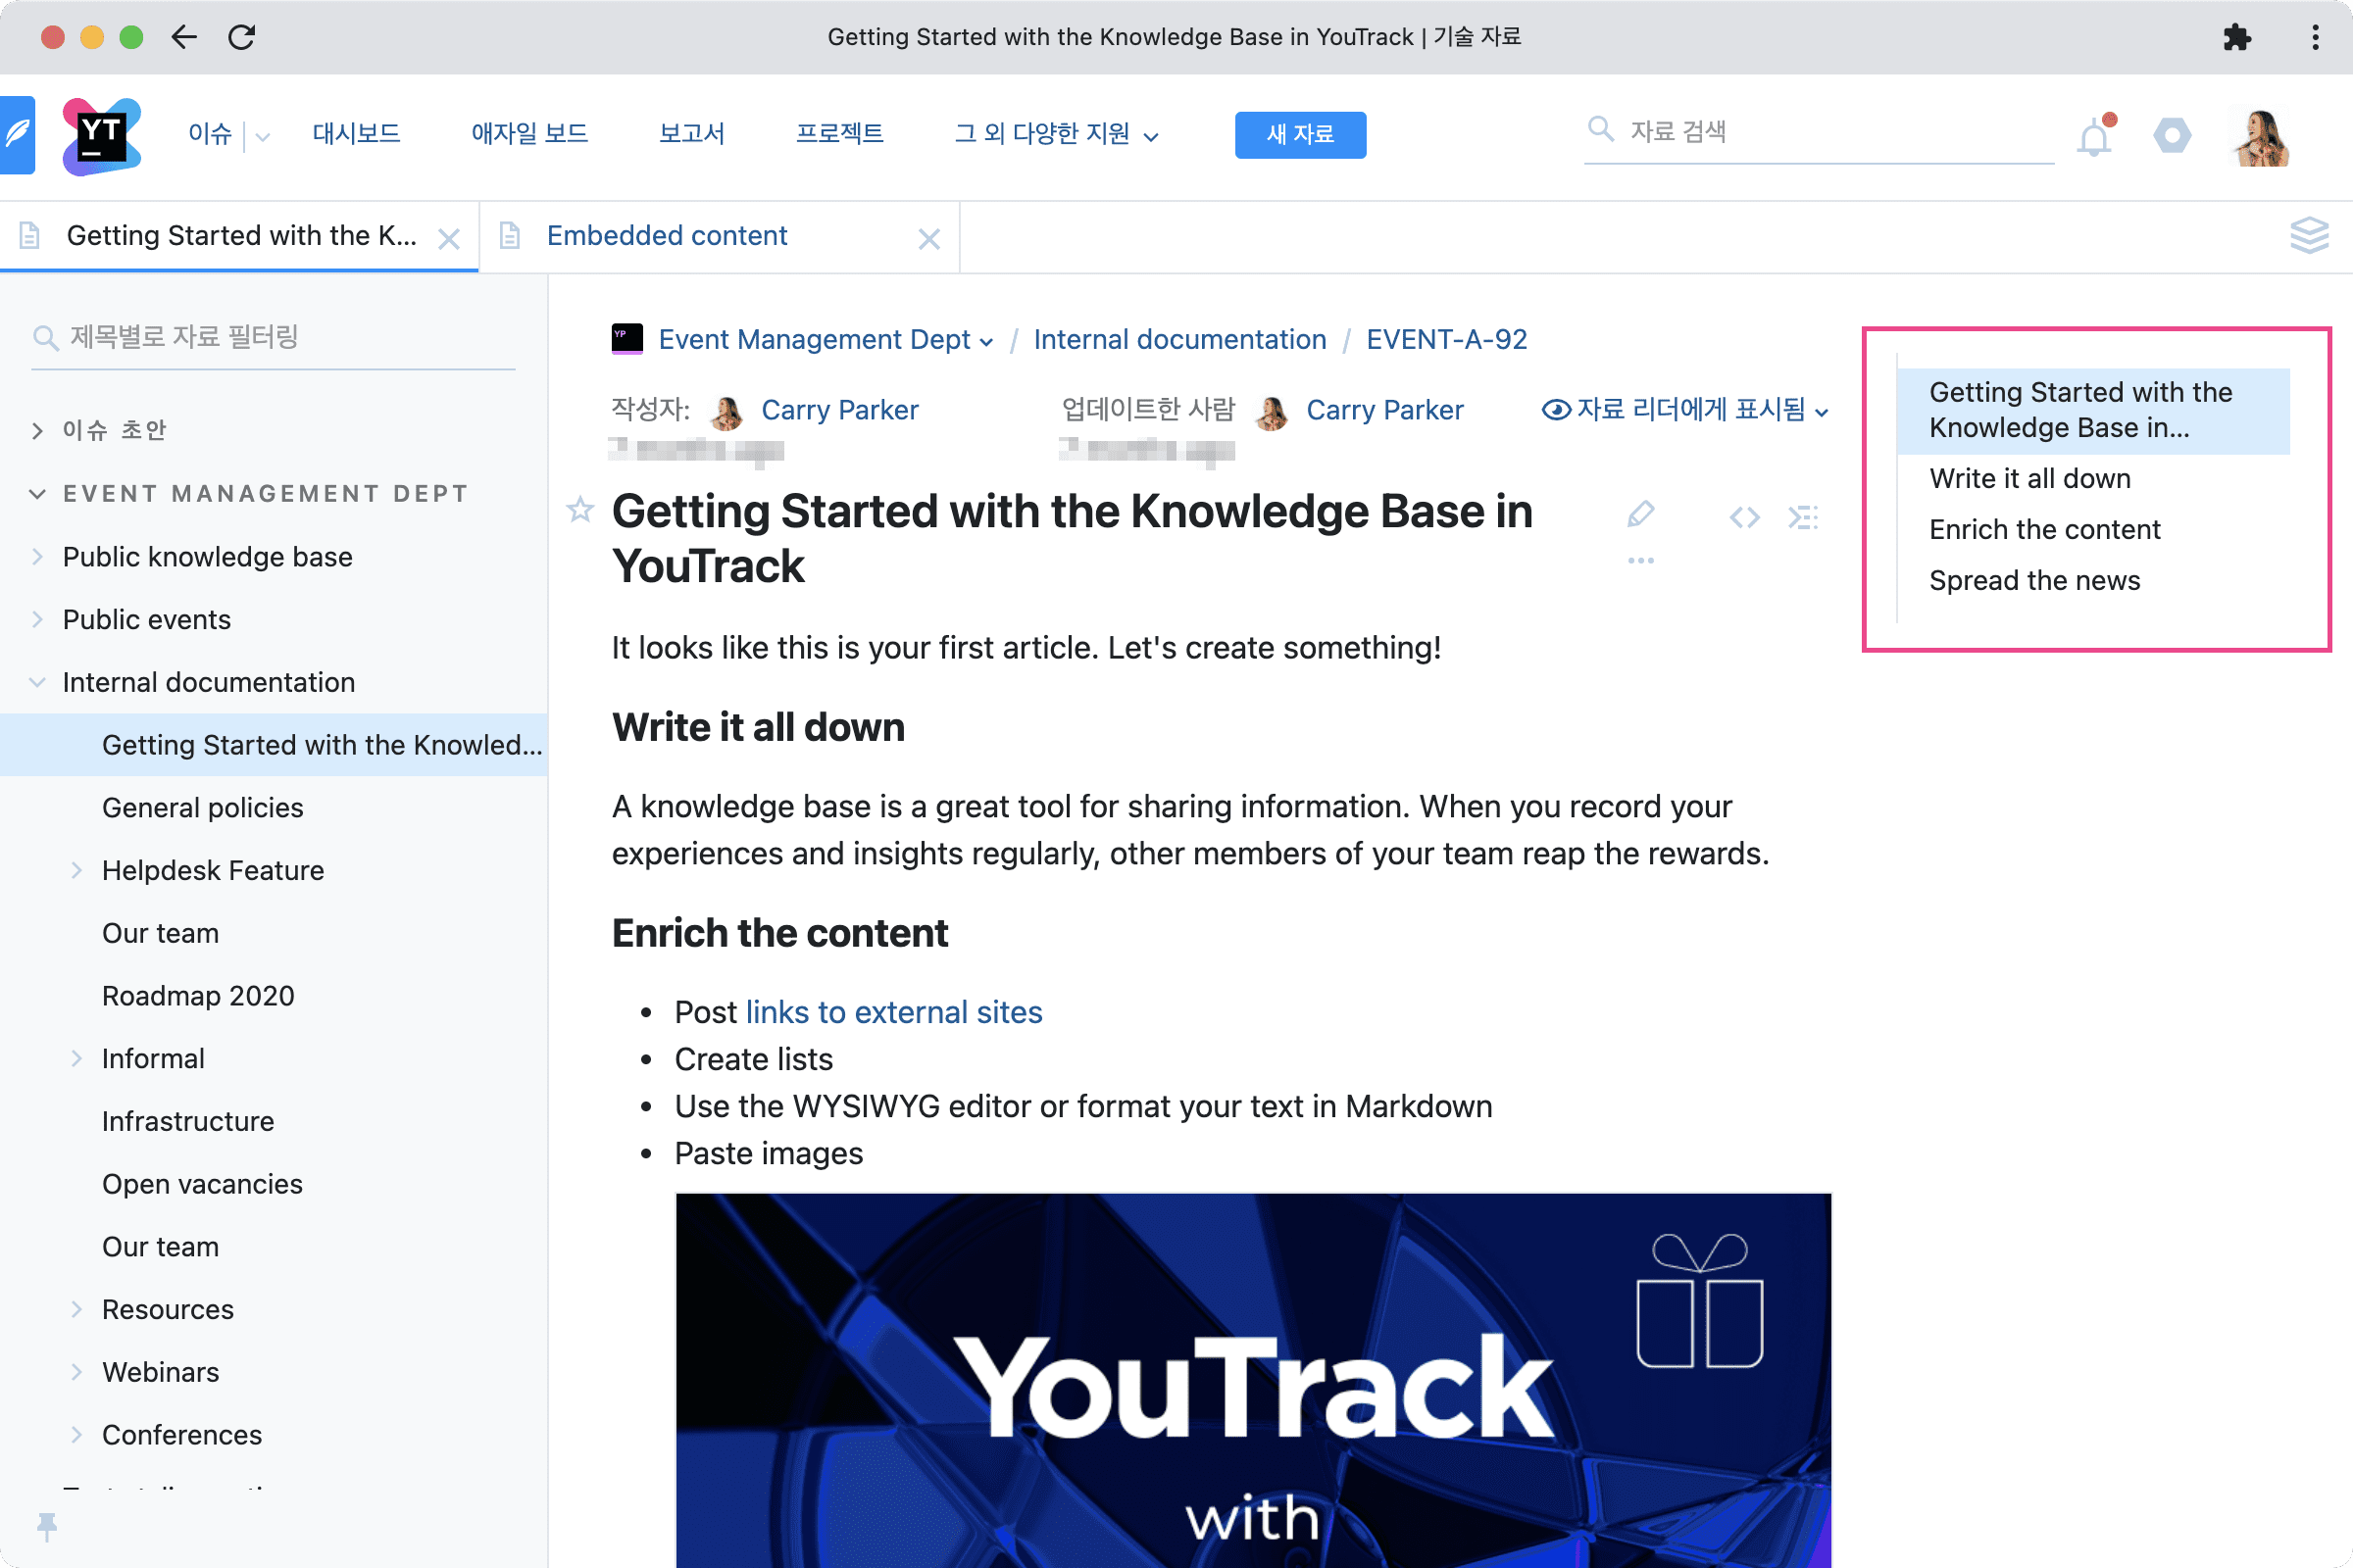
Task: Select the Getting Started article tab
Action: (241, 236)
